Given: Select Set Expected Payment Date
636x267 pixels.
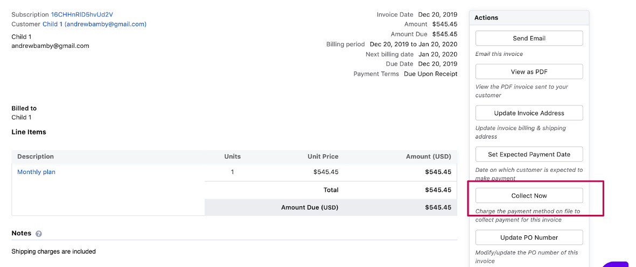Looking at the screenshot, I should pos(529,154).
